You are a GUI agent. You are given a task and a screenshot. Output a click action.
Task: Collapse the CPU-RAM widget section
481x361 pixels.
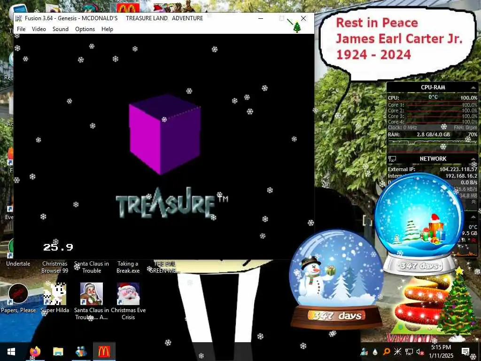click(473, 88)
